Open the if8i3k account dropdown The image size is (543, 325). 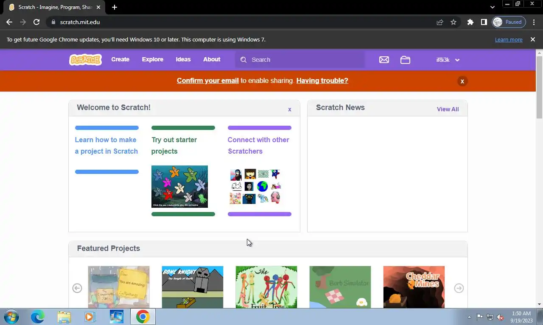pos(448,60)
